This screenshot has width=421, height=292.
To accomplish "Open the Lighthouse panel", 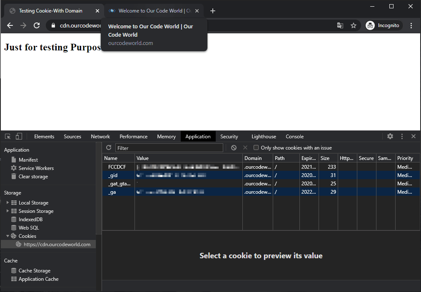I will point(264,136).
